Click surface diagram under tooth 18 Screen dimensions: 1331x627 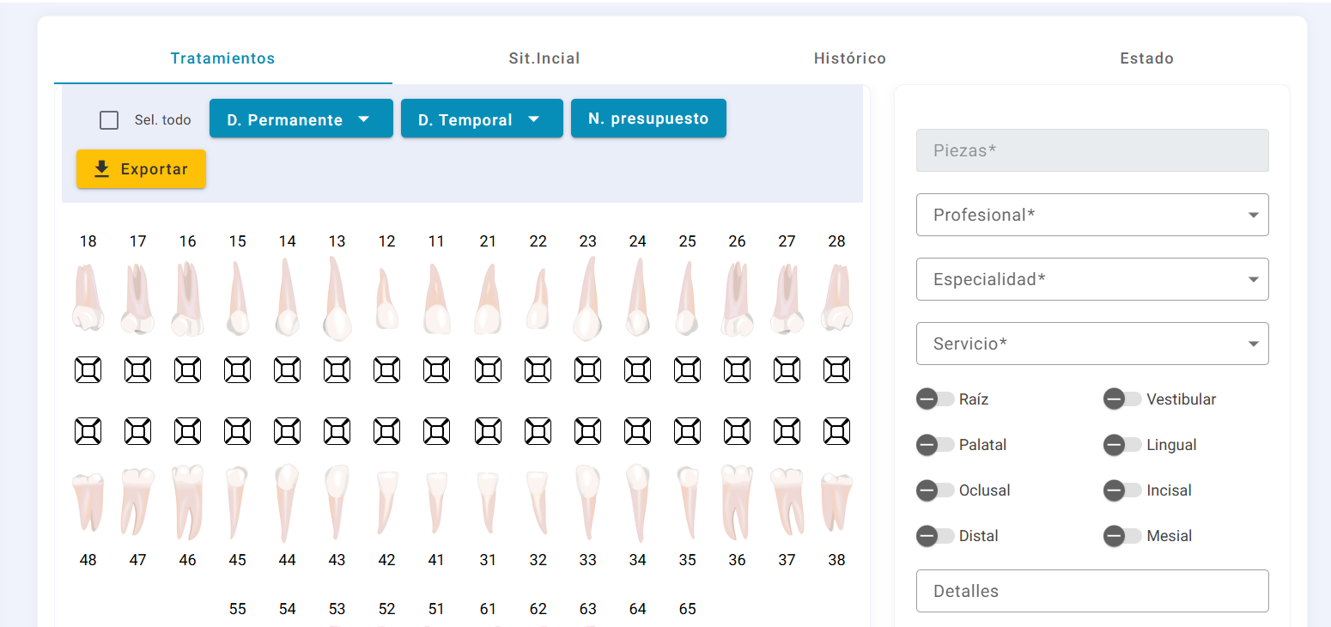(x=88, y=370)
